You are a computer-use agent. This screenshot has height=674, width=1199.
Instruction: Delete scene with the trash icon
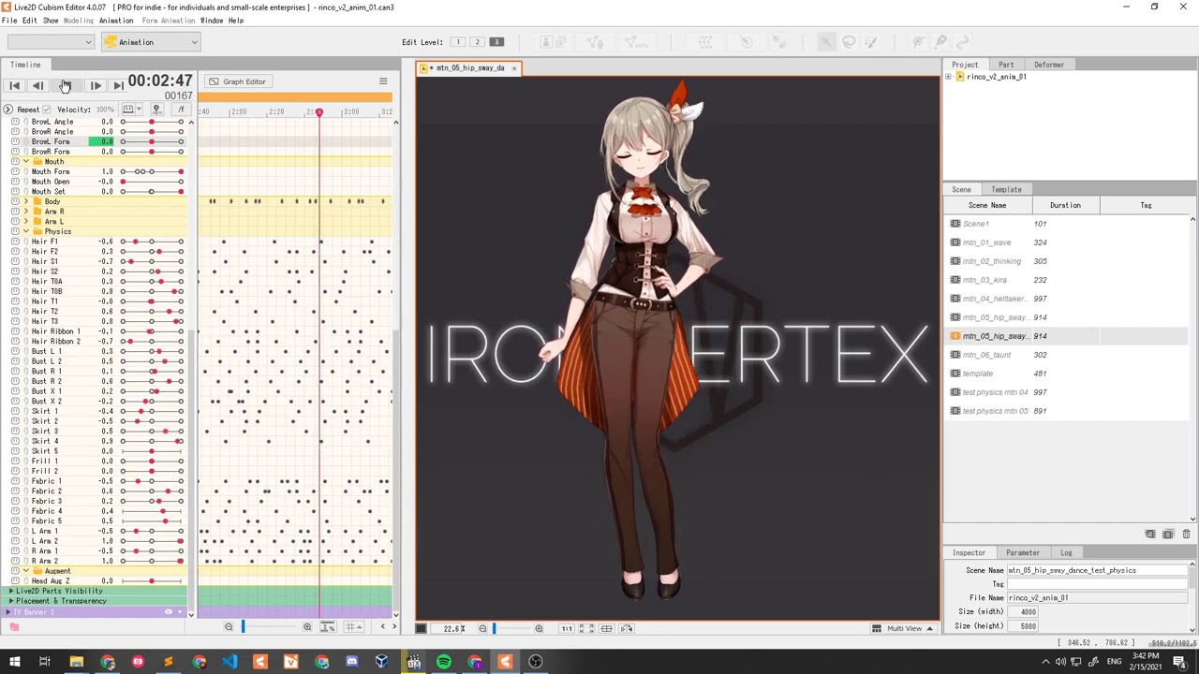(1186, 535)
